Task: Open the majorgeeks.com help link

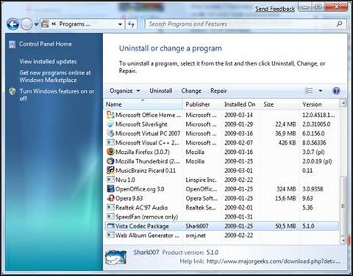Action: (x=274, y=261)
